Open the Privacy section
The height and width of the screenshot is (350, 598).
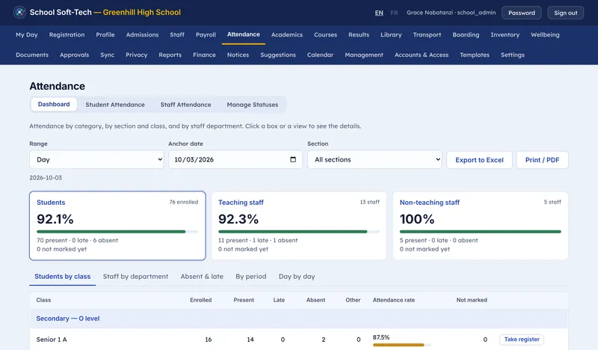137,55
